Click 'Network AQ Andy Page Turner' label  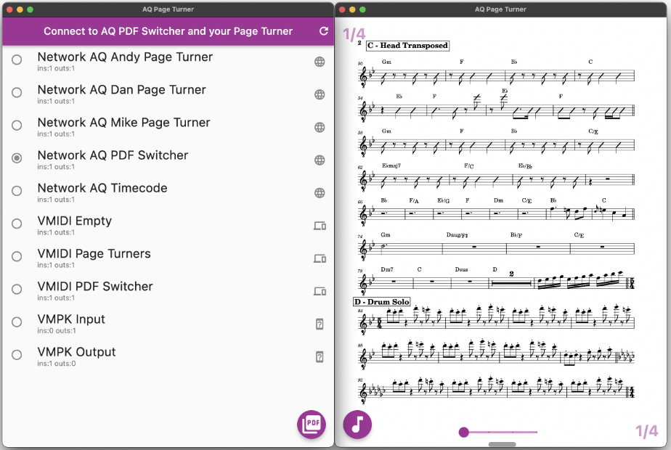[x=125, y=57]
